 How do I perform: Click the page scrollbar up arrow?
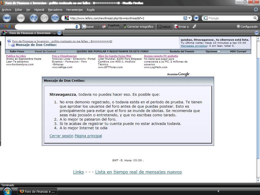[258, 39]
